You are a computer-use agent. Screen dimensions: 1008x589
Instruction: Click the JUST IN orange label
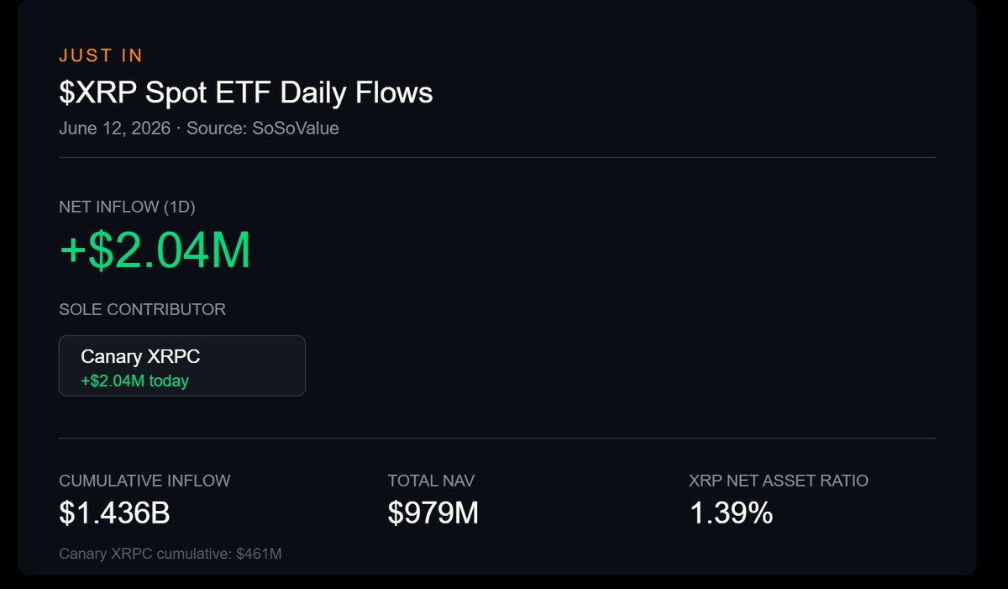click(x=101, y=55)
